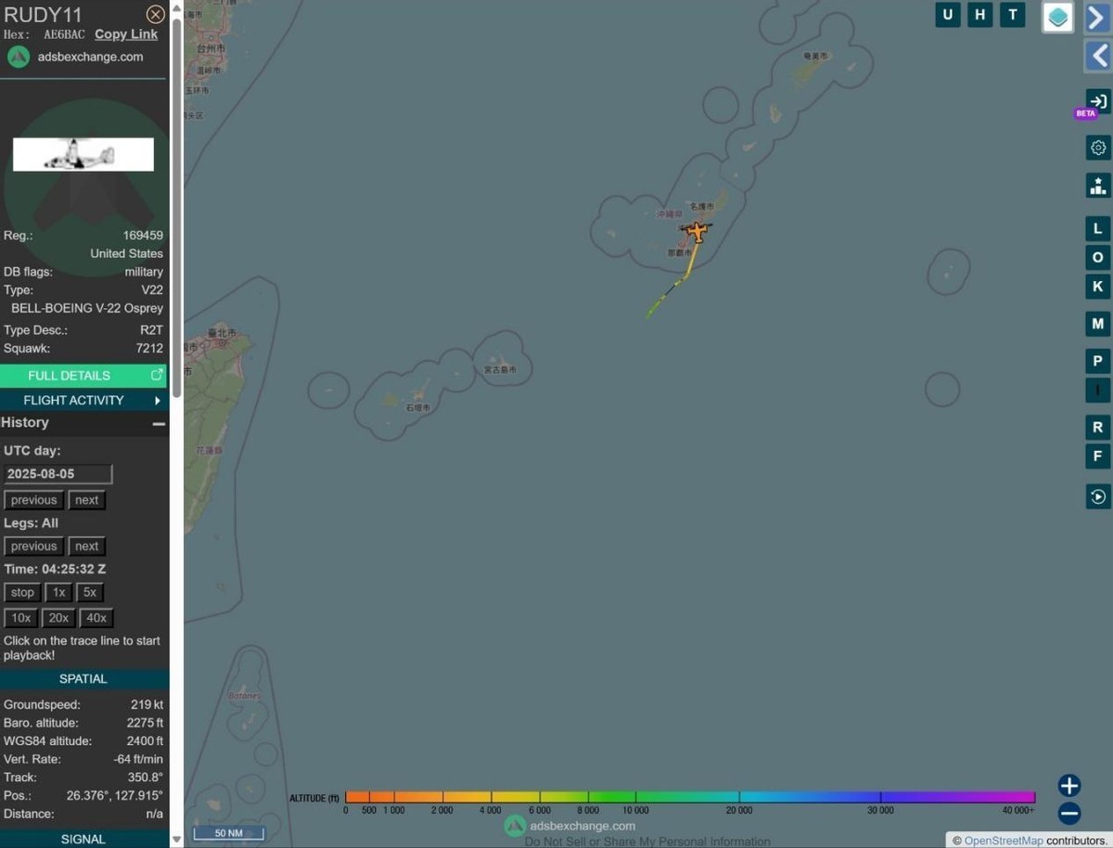The width and height of the screenshot is (1113, 848).
Task: Toggle the U filter button
Action: click(947, 15)
